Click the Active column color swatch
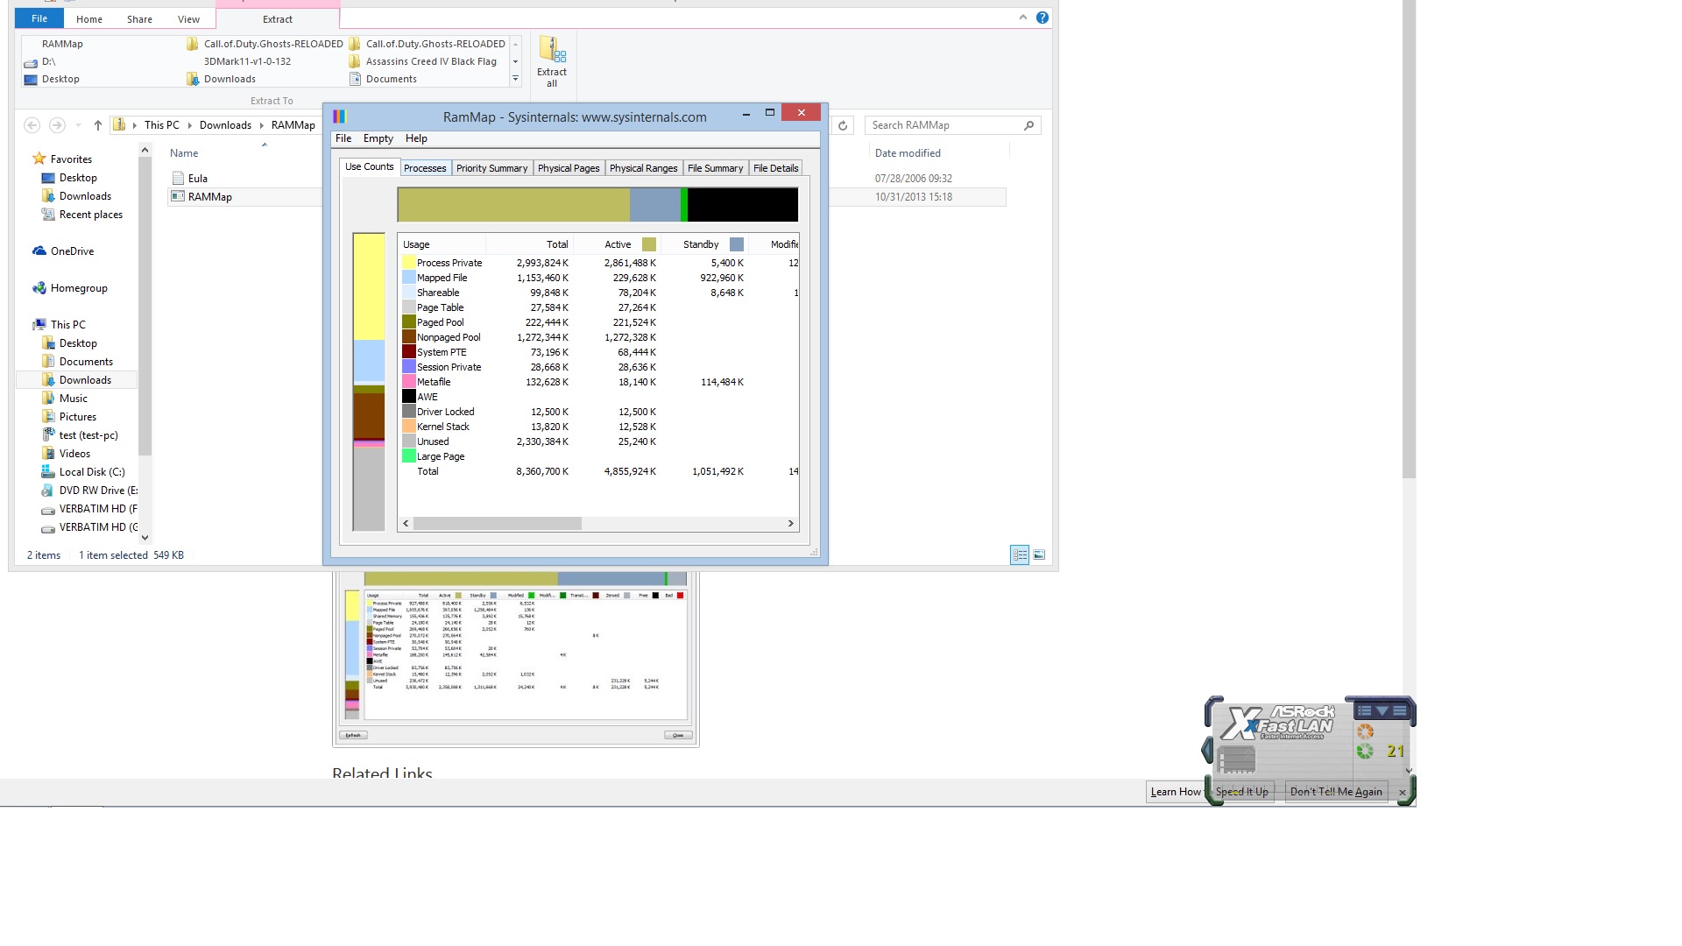This screenshot has height=946, width=1682. coord(649,244)
